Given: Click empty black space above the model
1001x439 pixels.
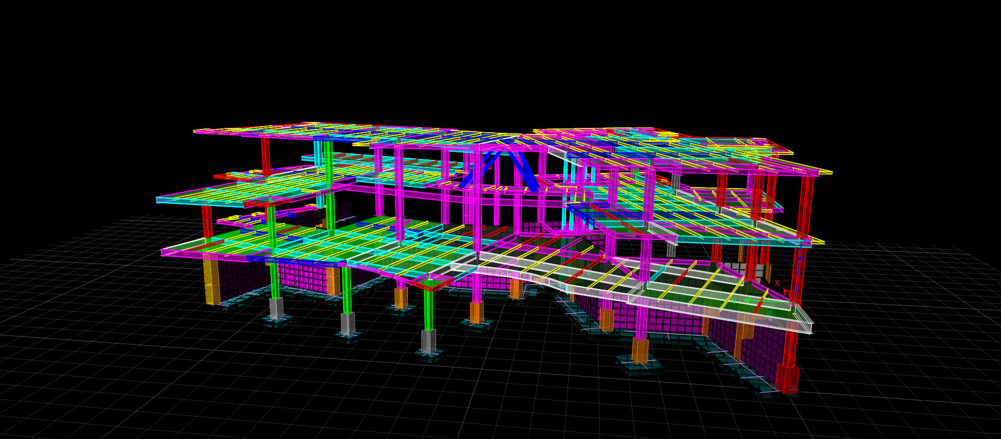Looking at the screenshot, I should 487,54.
